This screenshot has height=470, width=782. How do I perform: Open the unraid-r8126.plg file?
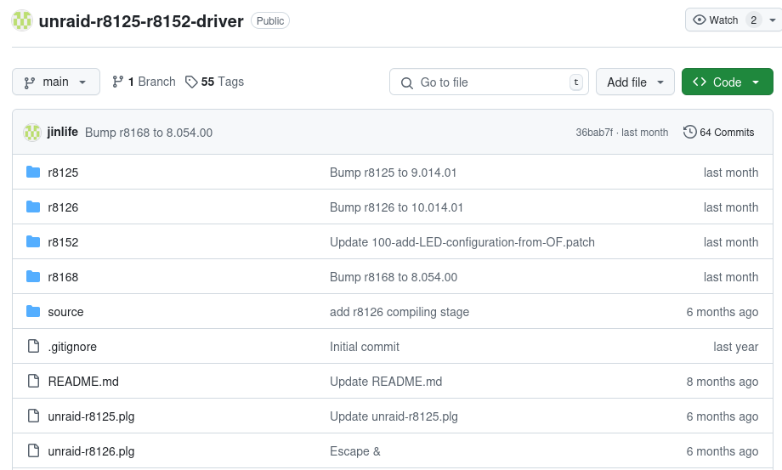(91, 451)
